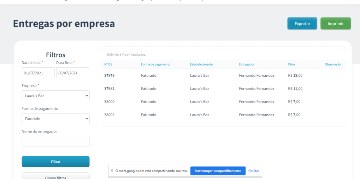
Task: Expand the Forma de pagamento filter dropdown
Action: click(55, 119)
